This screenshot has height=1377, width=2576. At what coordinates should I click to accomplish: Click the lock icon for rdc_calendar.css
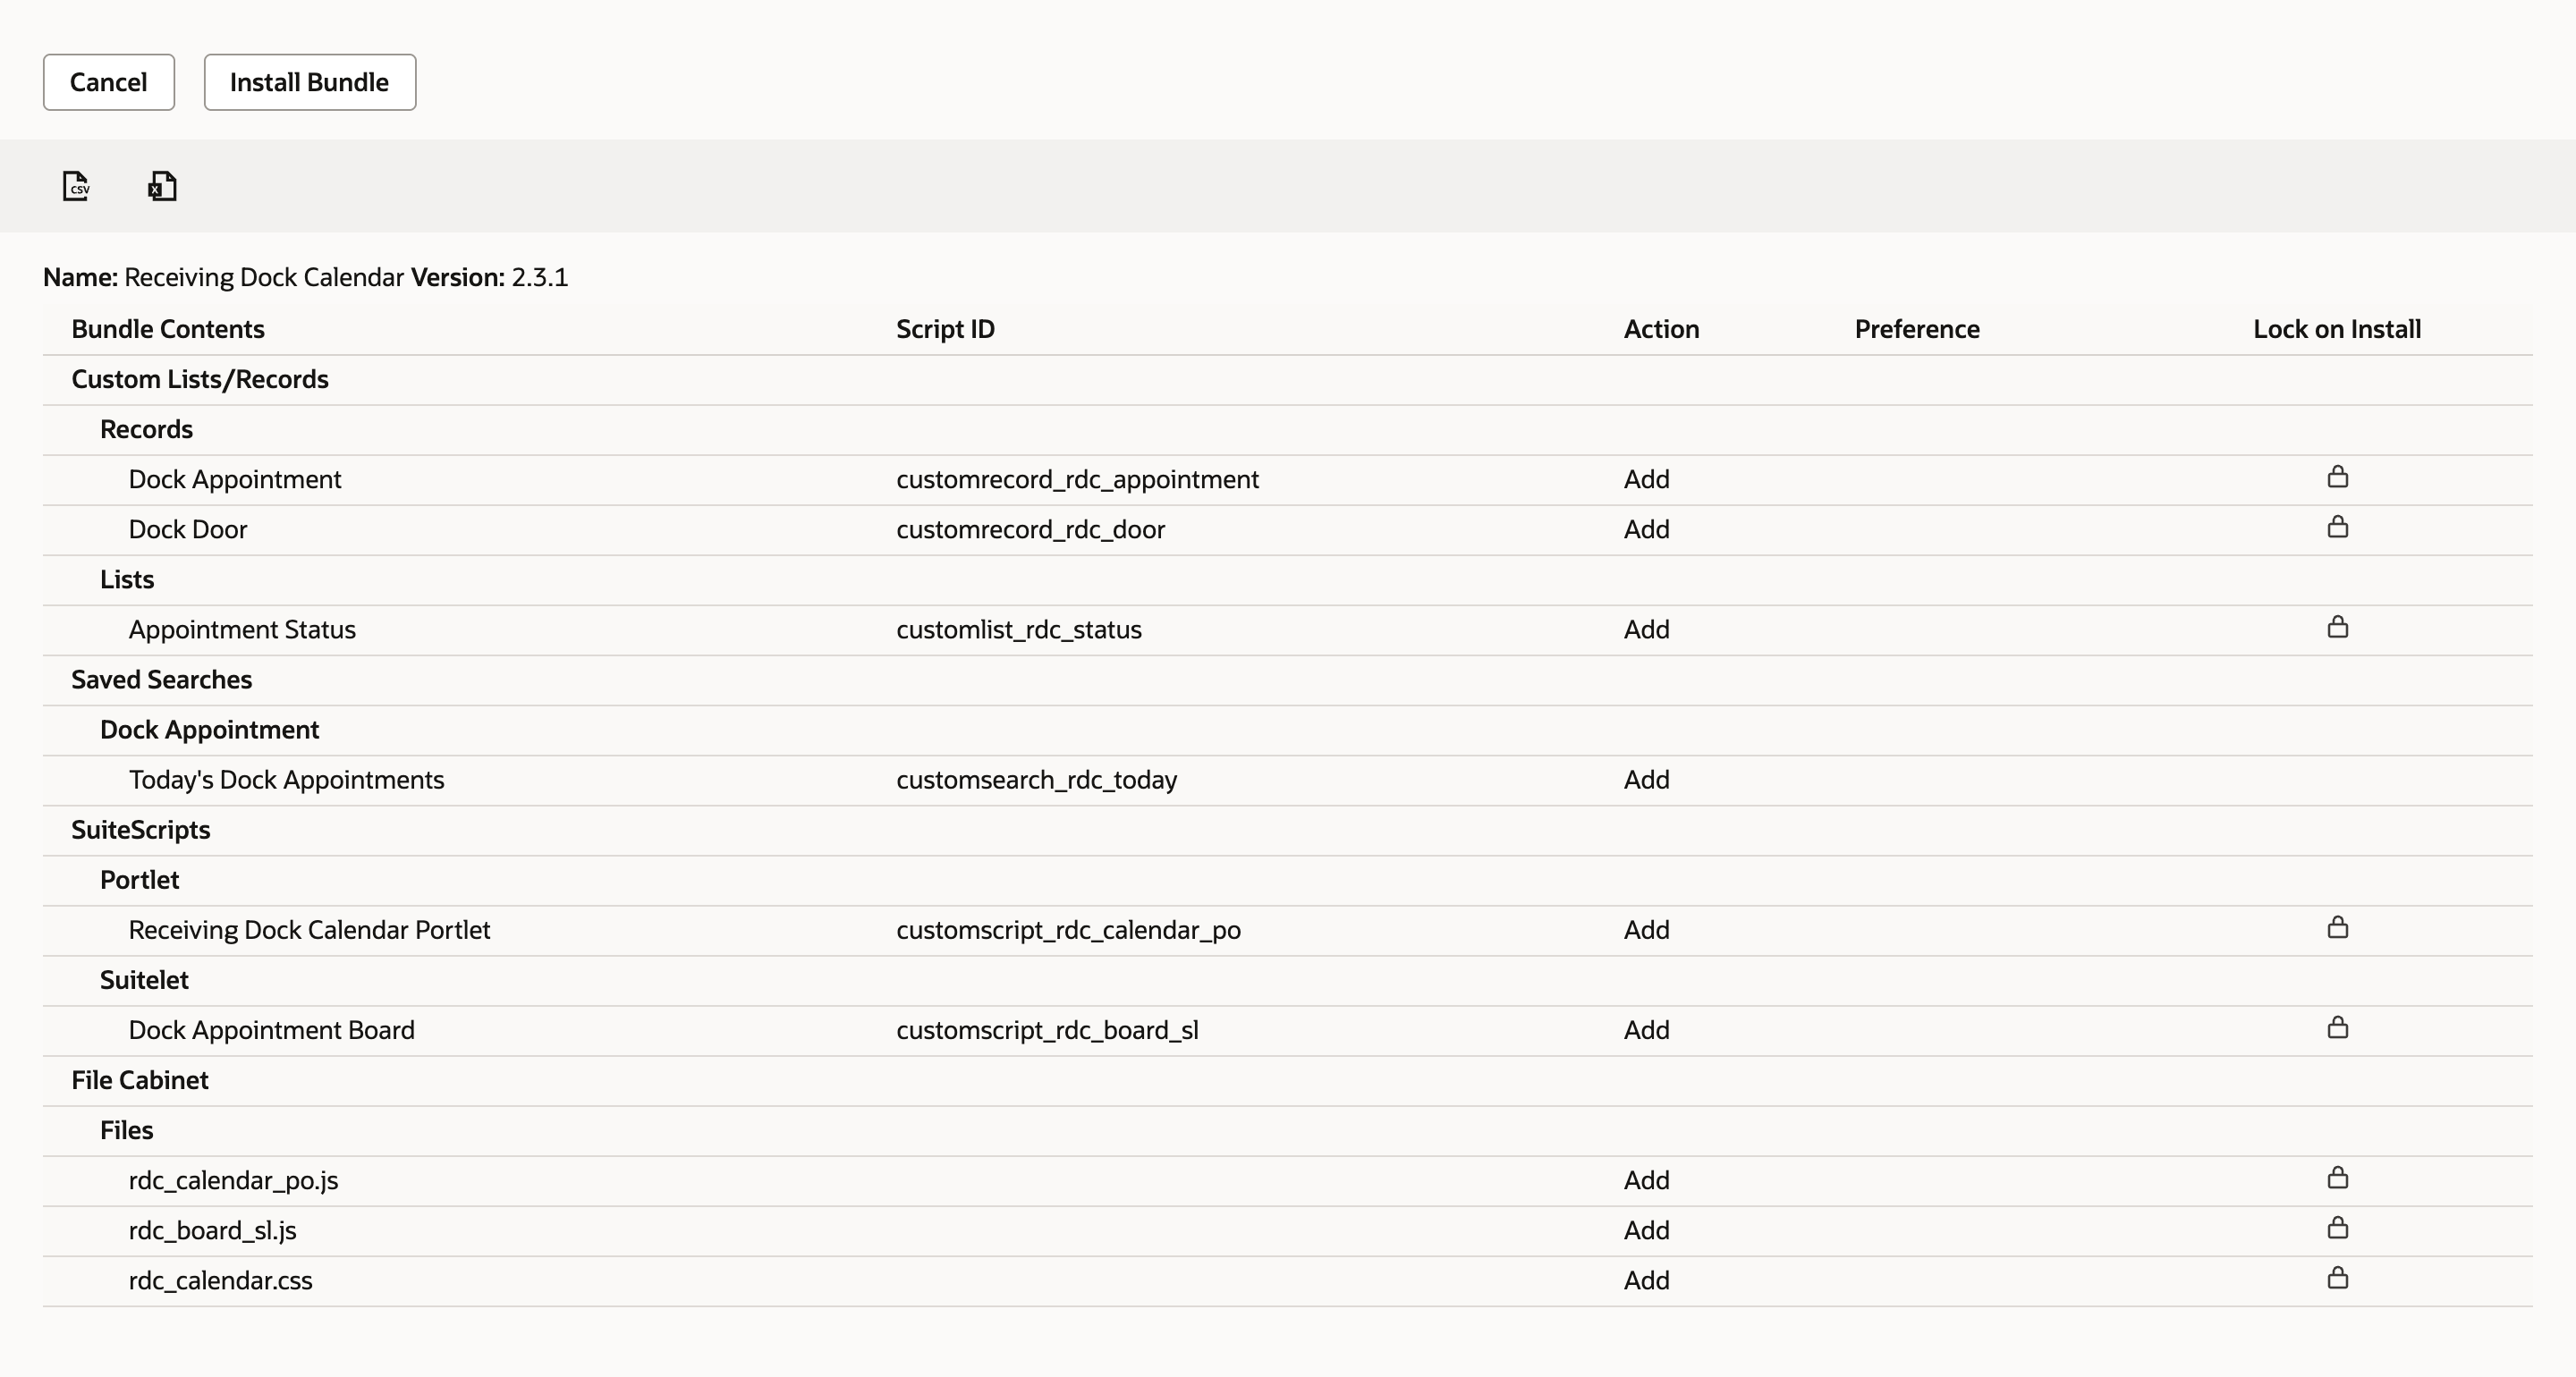(x=2337, y=1278)
